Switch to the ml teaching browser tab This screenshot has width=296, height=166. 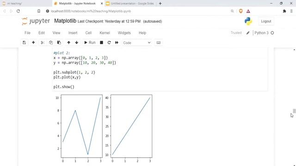coord(14,3)
